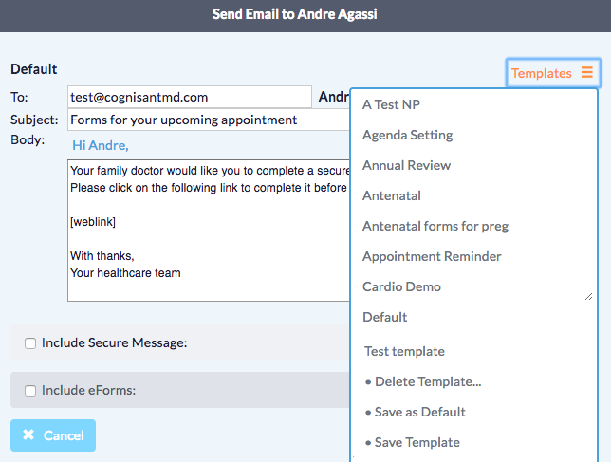Choose the Agenda Setting template

pos(407,135)
